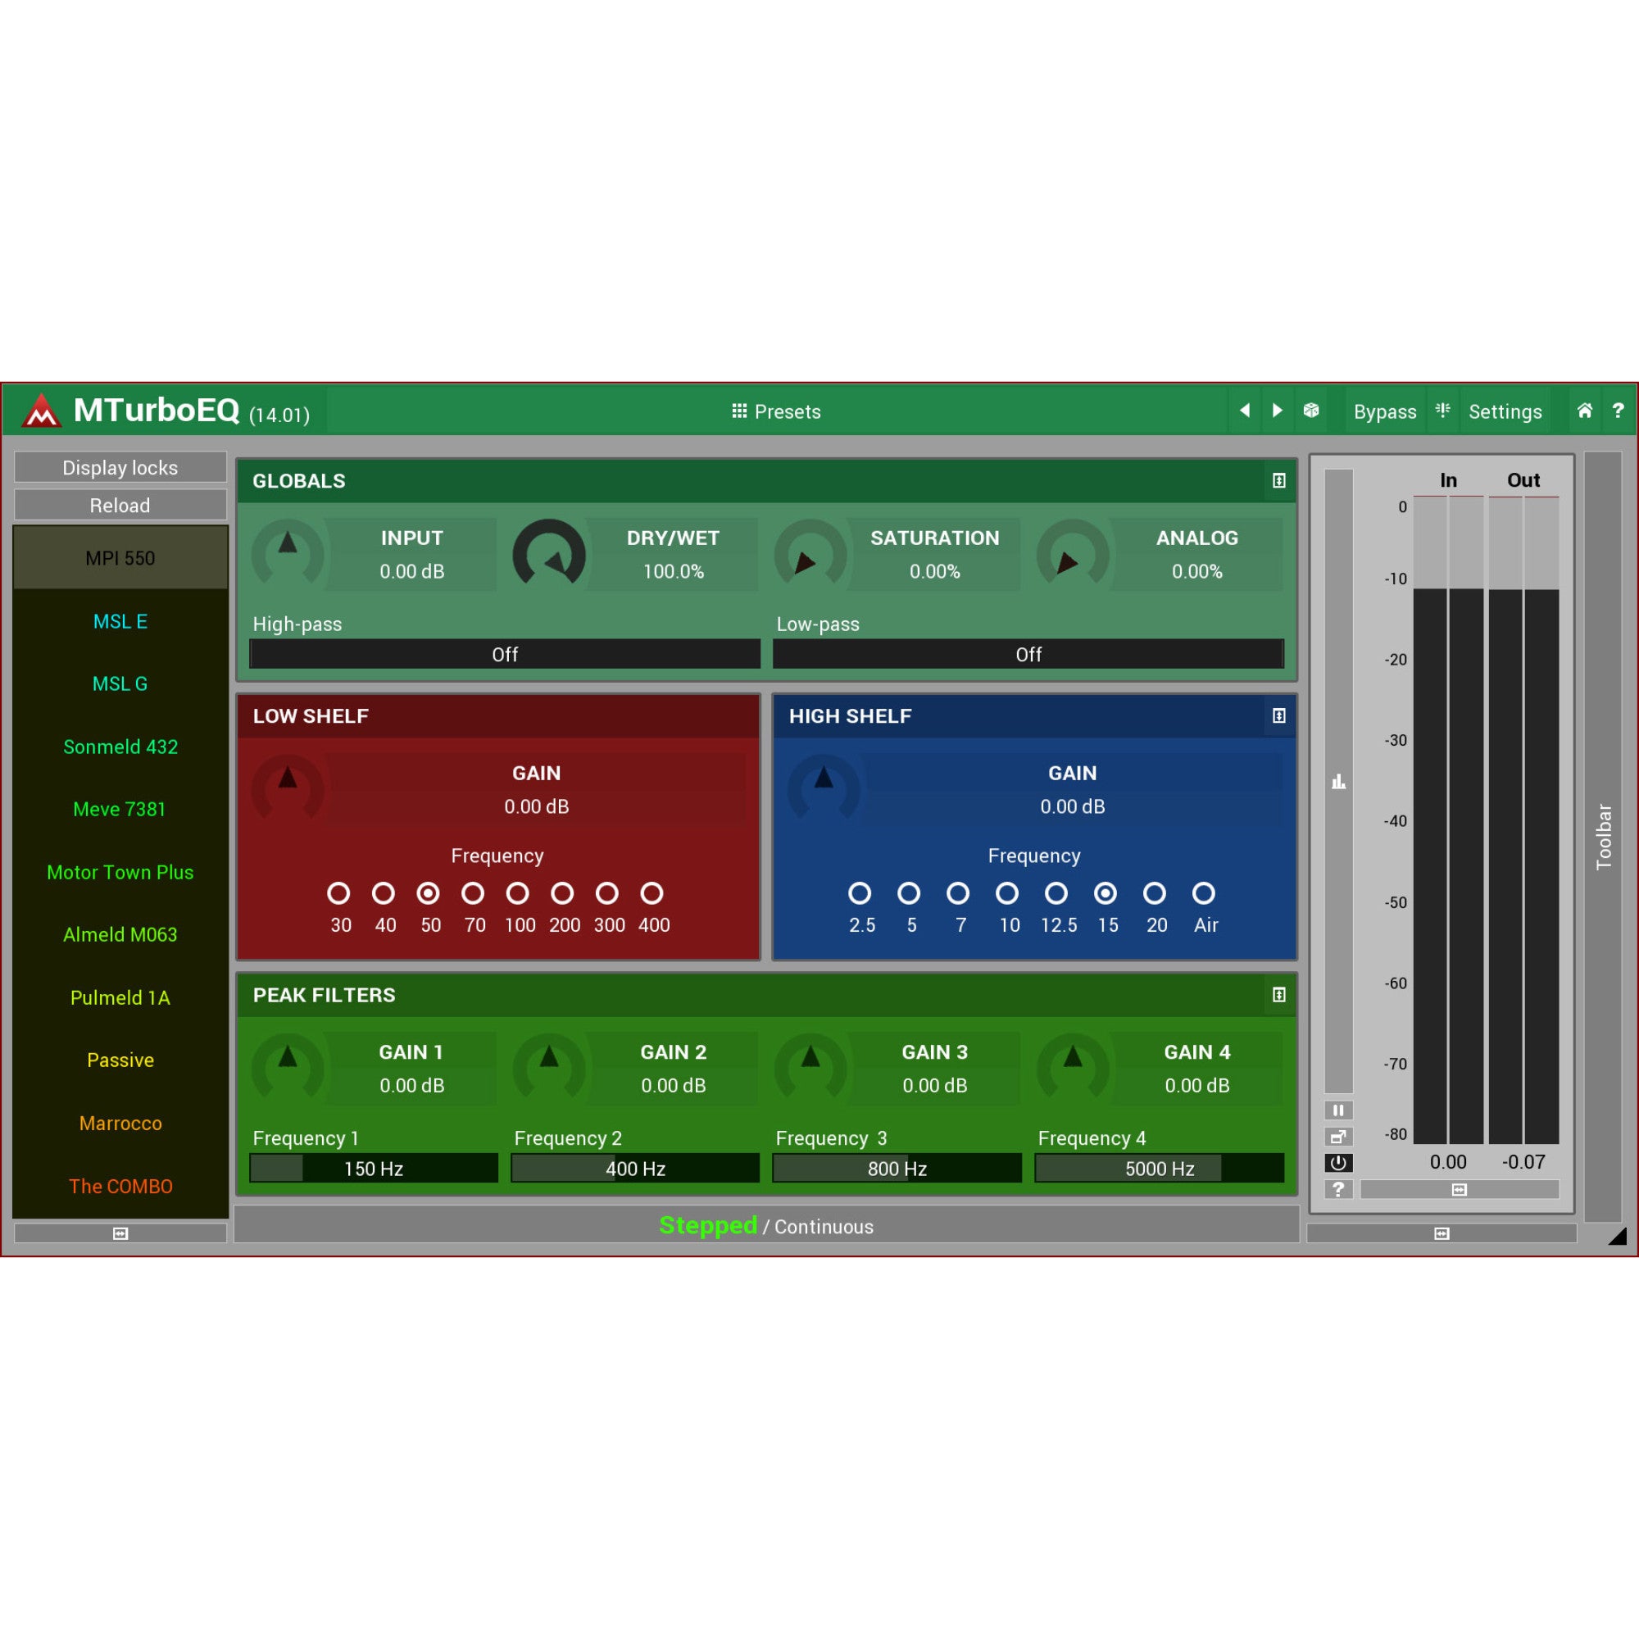Expand the vertical Toolbar strip
This screenshot has height=1639, width=1639.
(1602, 837)
